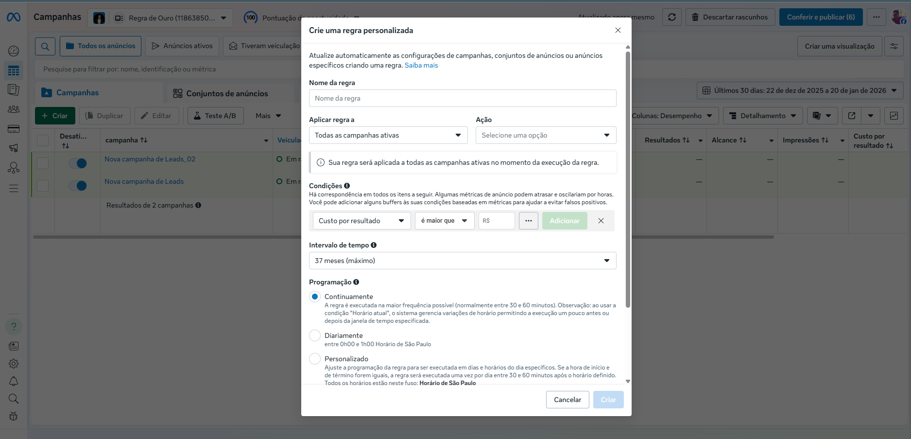Open the export icon in toolbar
The width and height of the screenshot is (911, 439).
coord(851,116)
